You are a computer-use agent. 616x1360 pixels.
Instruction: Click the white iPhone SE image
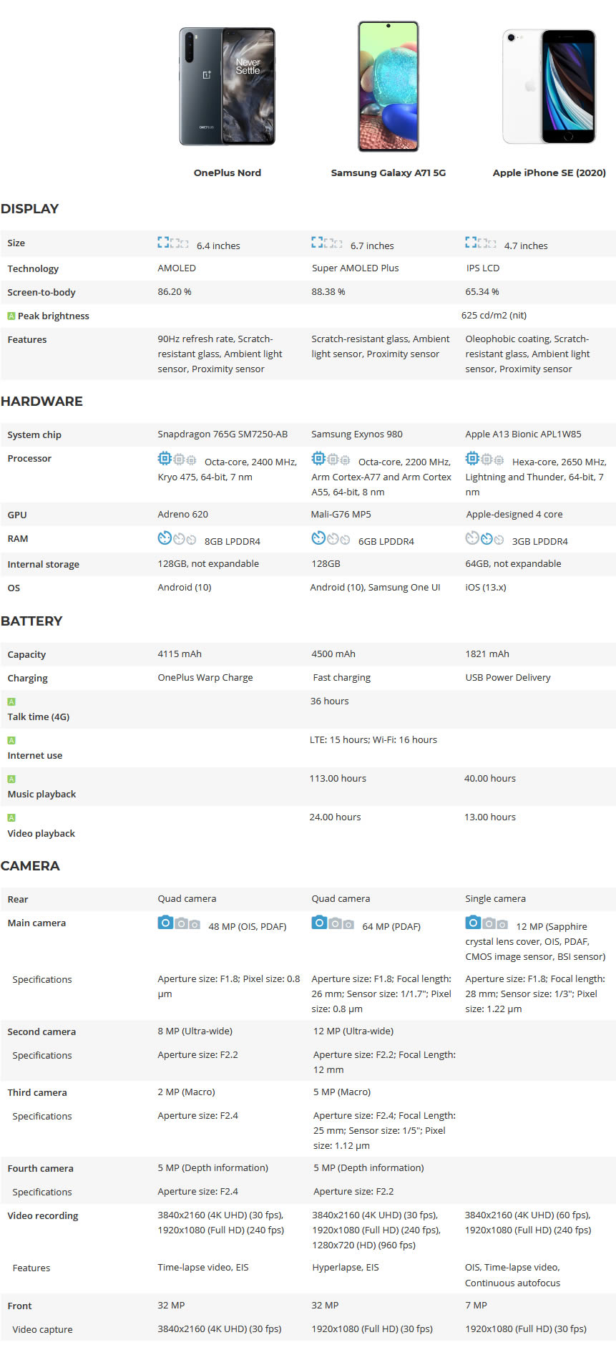[x=549, y=87]
